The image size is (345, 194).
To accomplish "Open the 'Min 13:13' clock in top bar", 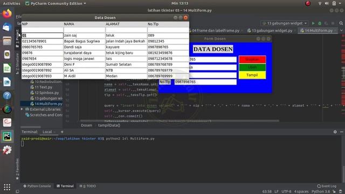I will [x=180, y=3].
